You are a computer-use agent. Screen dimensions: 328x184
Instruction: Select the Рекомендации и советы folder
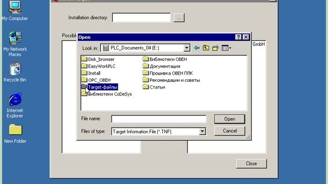(x=171, y=80)
